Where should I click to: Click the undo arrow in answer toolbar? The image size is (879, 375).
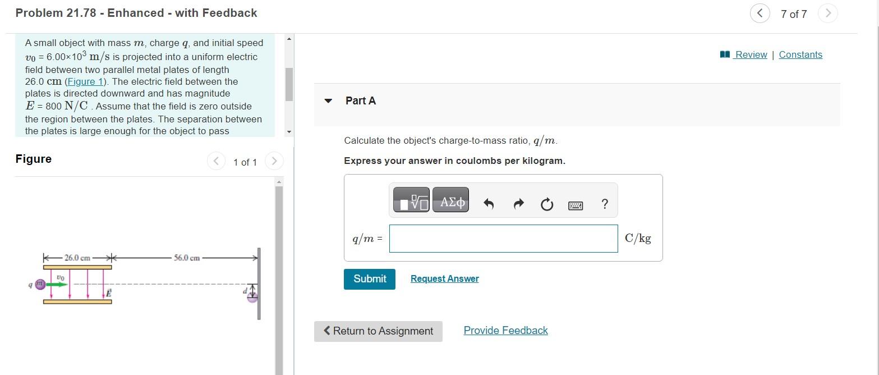coord(489,205)
